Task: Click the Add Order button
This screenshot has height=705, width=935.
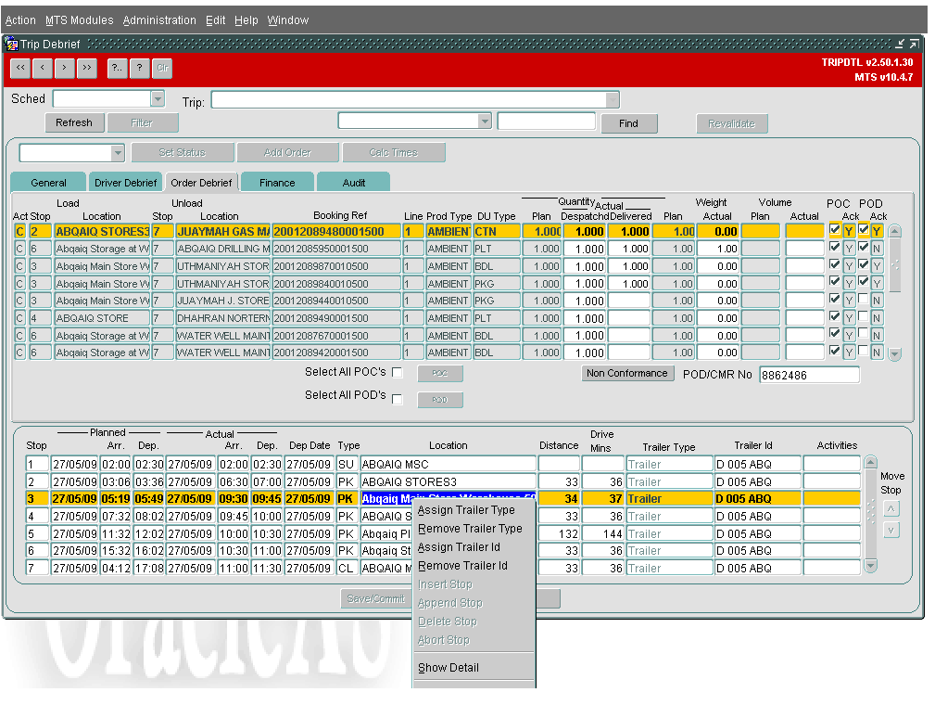Action: [287, 153]
